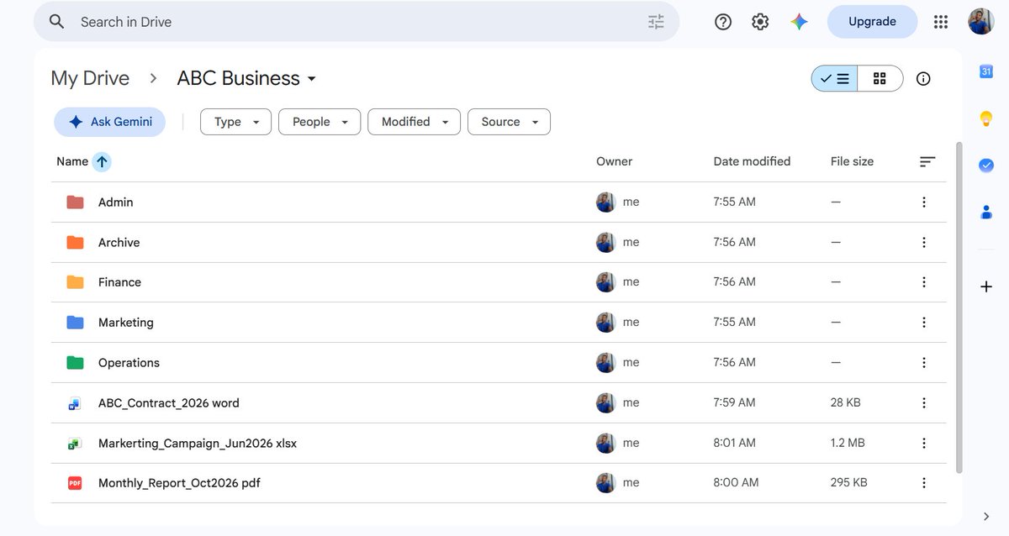
Task: Select ABC_Contract_2026 word file name
Action: (168, 403)
